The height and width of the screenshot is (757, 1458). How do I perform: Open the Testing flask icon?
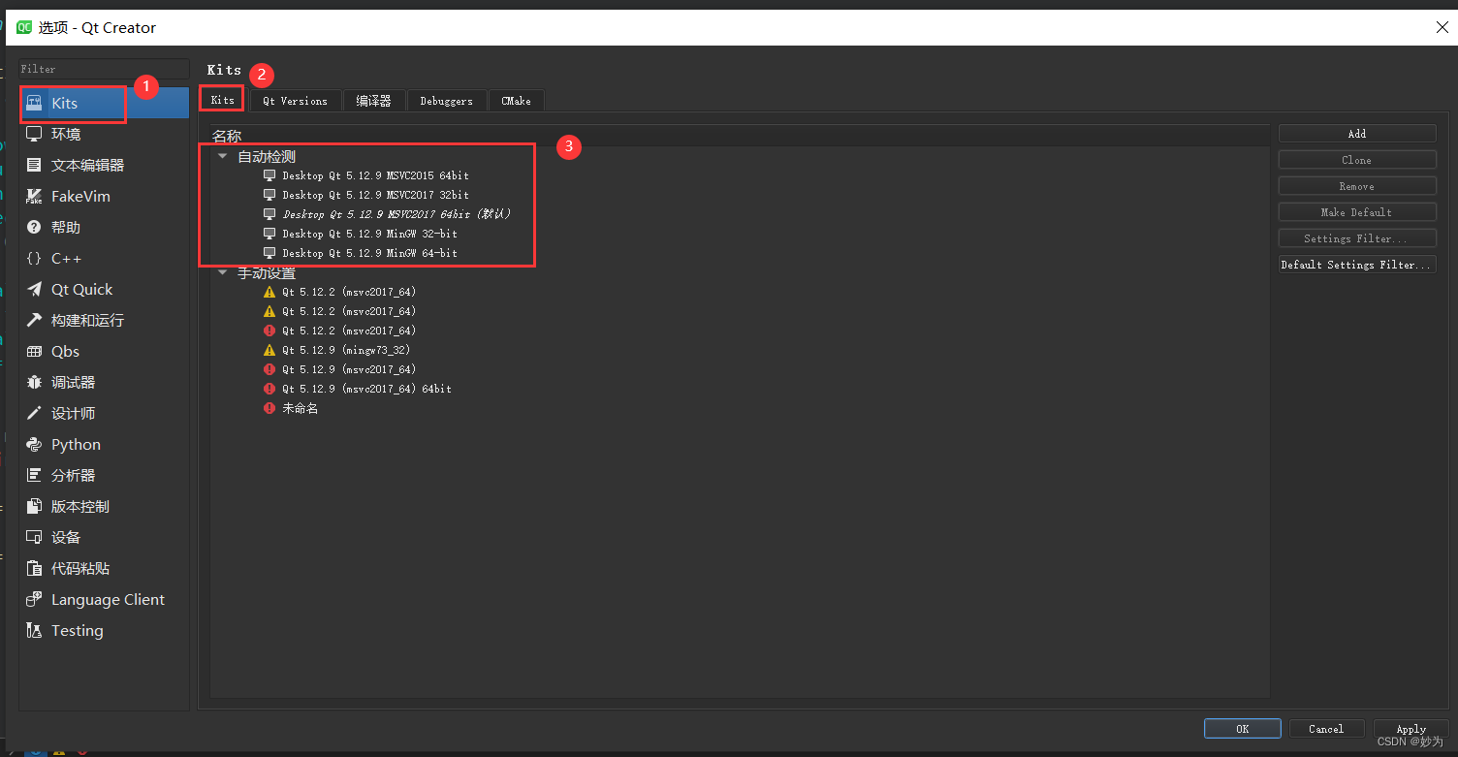(x=35, y=630)
